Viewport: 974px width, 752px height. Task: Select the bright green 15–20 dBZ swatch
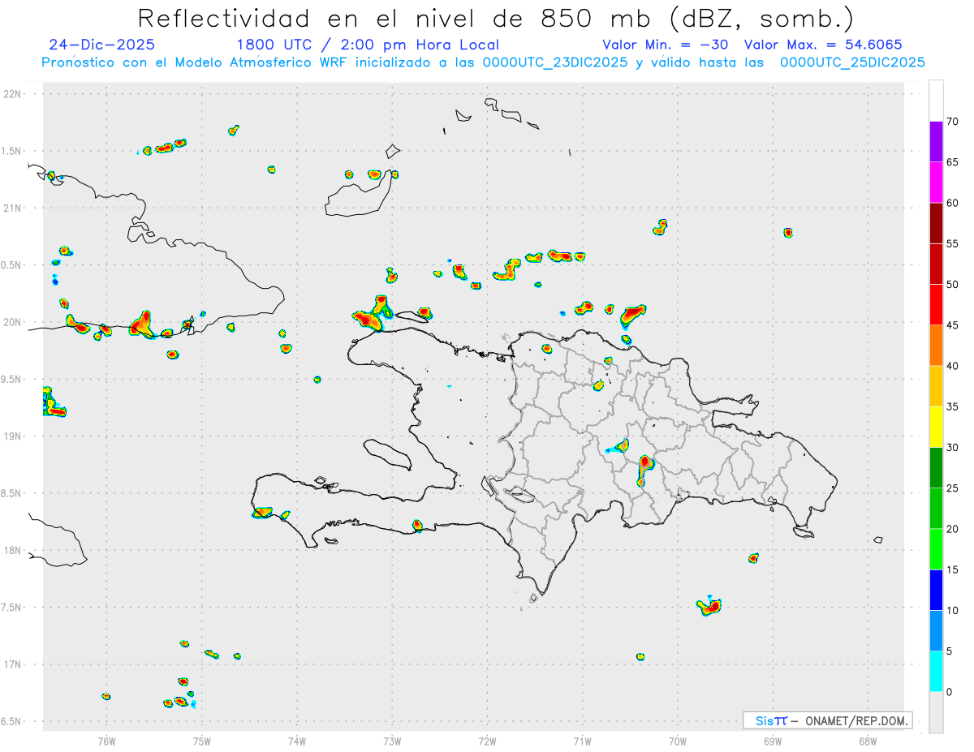coord(936,549)
